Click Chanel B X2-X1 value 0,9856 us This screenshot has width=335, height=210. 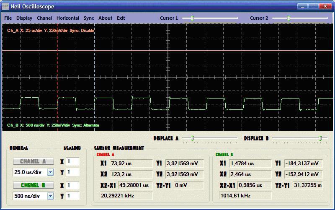[x=255, y=185]
